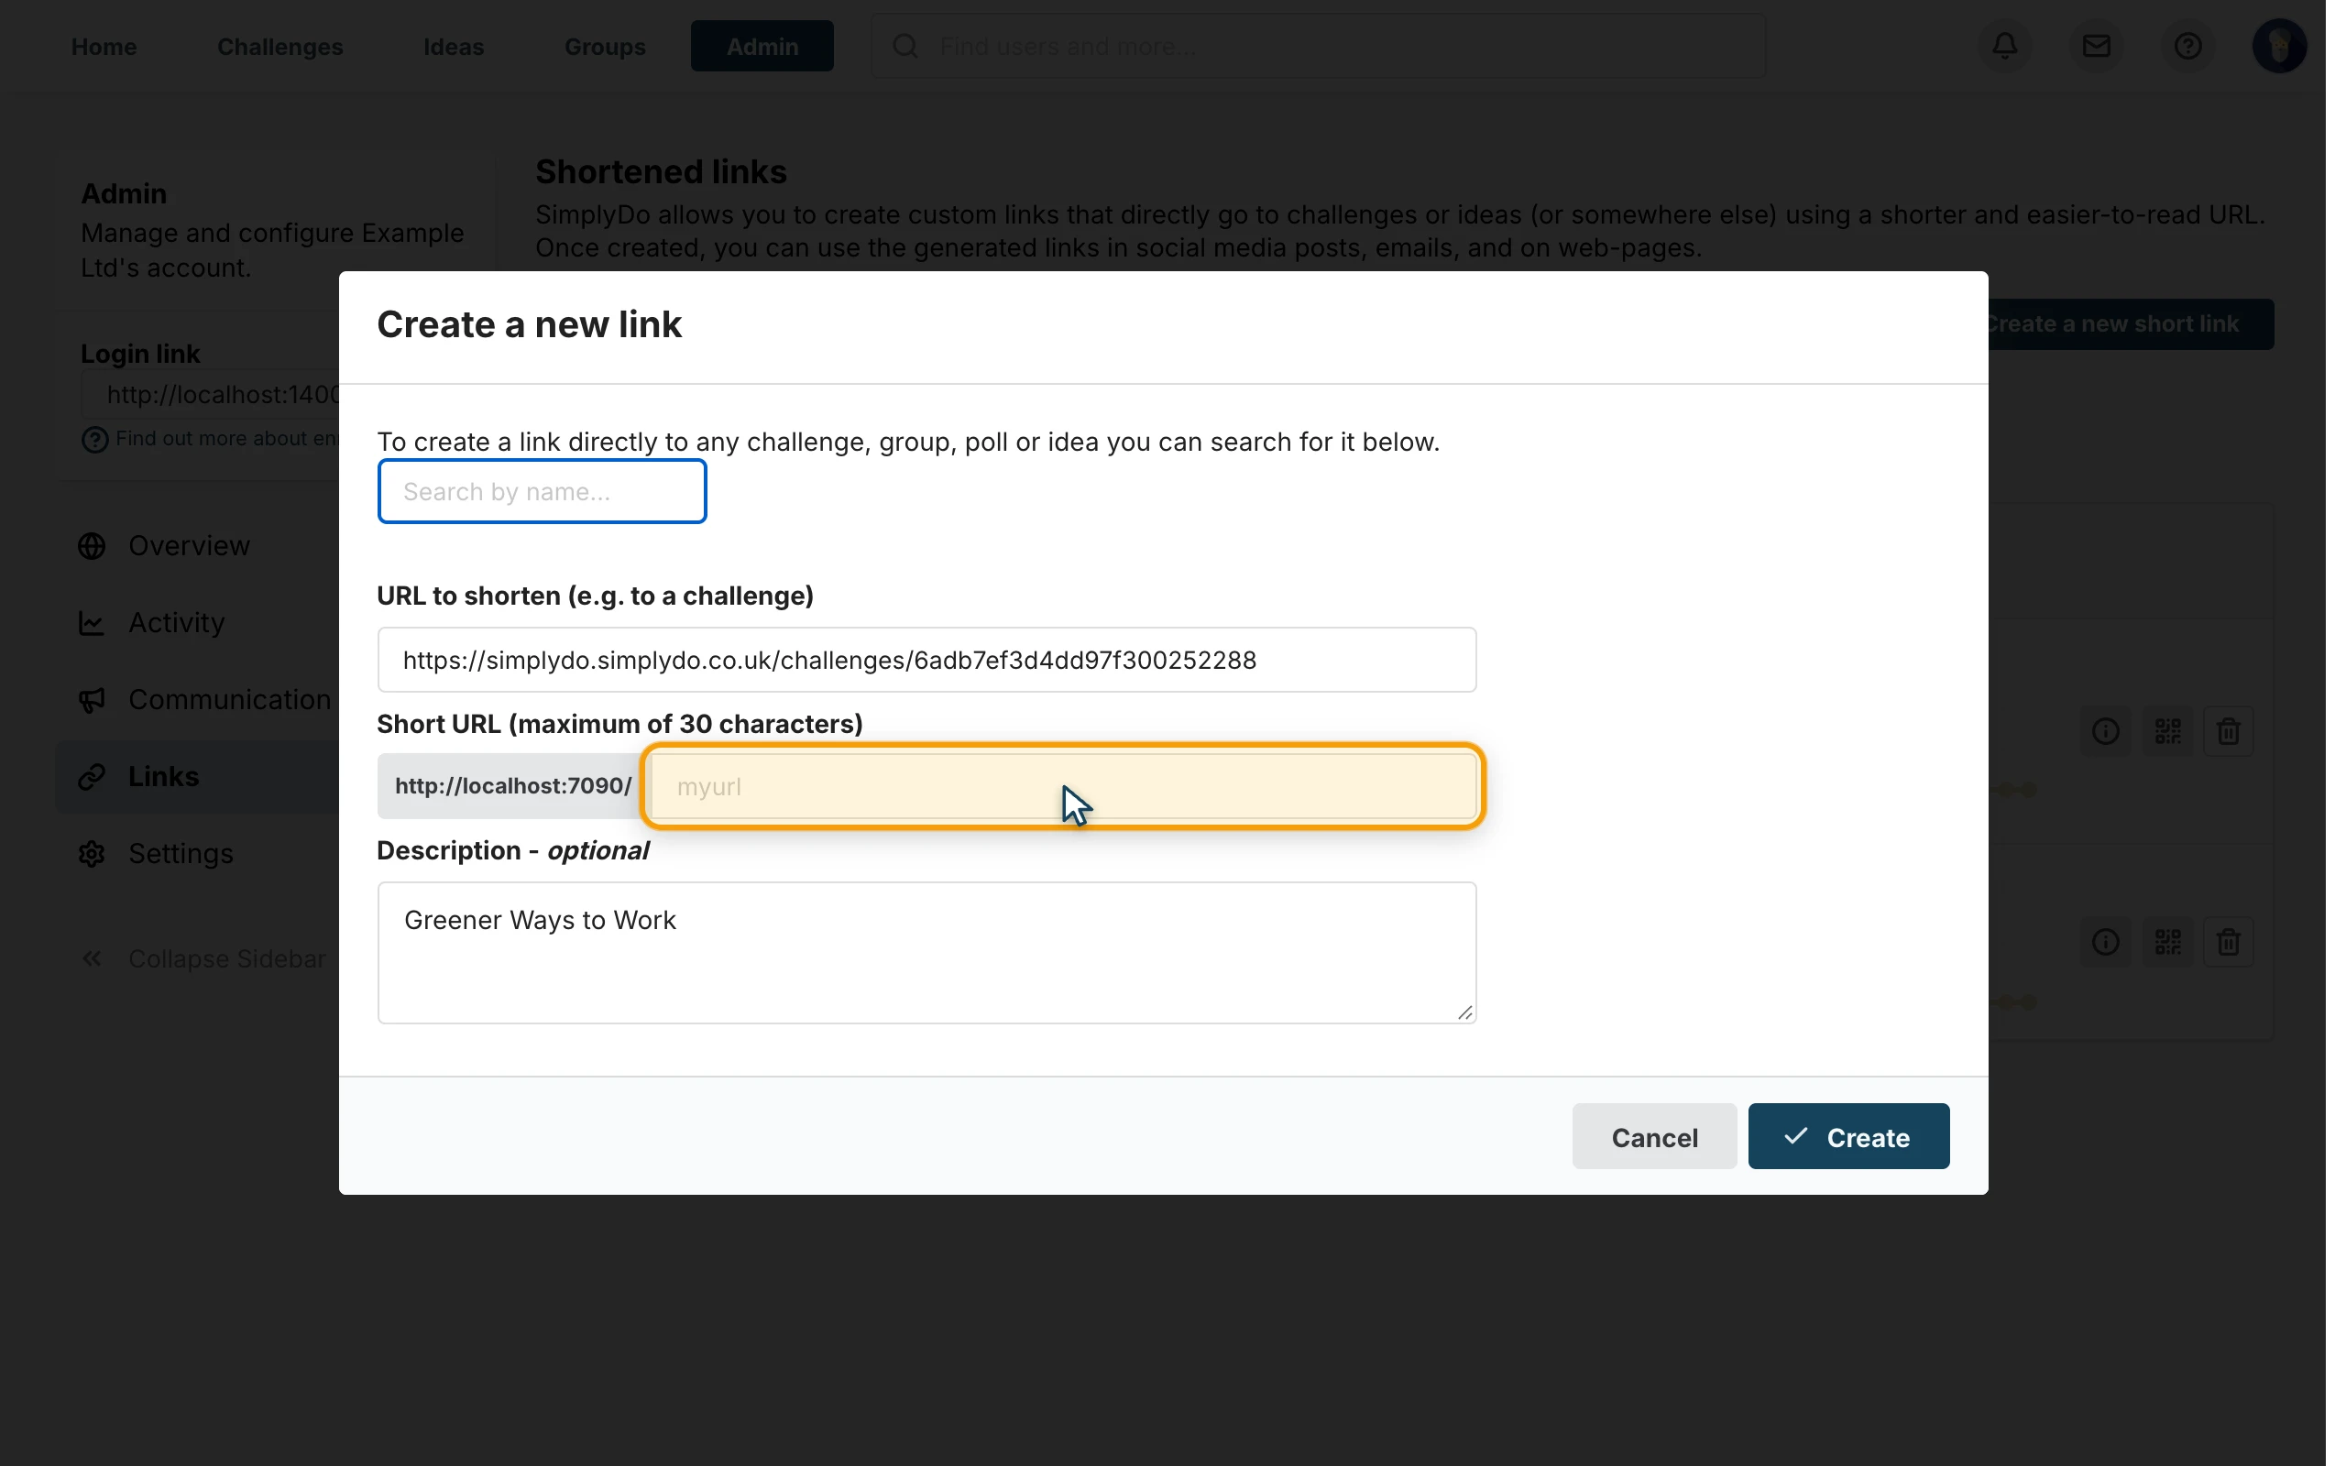
Task: Click the search magnifier icon in top bar
Action: (905, 46)
